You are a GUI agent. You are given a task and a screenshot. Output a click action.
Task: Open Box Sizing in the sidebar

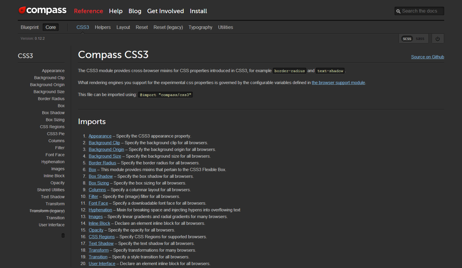[x=55, y=120]
